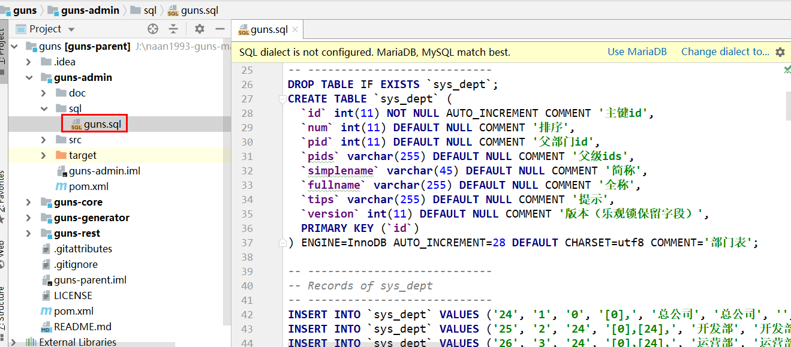
Task: Collapse the sql folder
Action: pos(44,108)
